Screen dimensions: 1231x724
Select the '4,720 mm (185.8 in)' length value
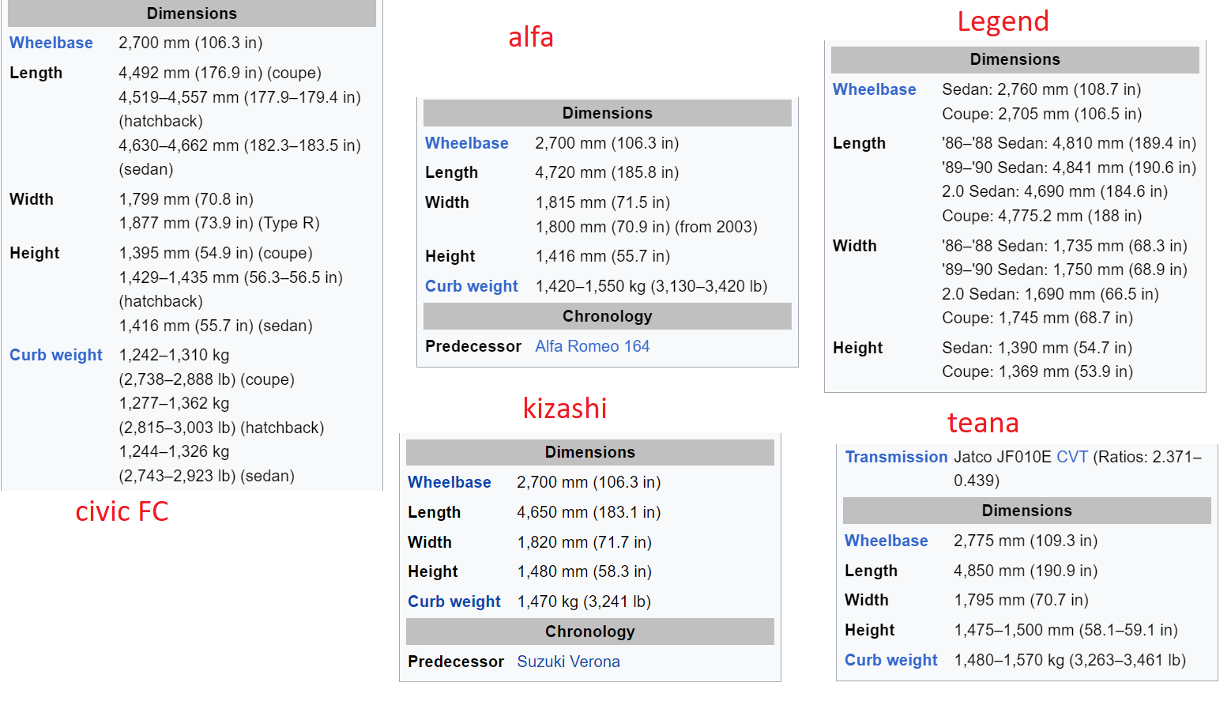click(608, 172)
